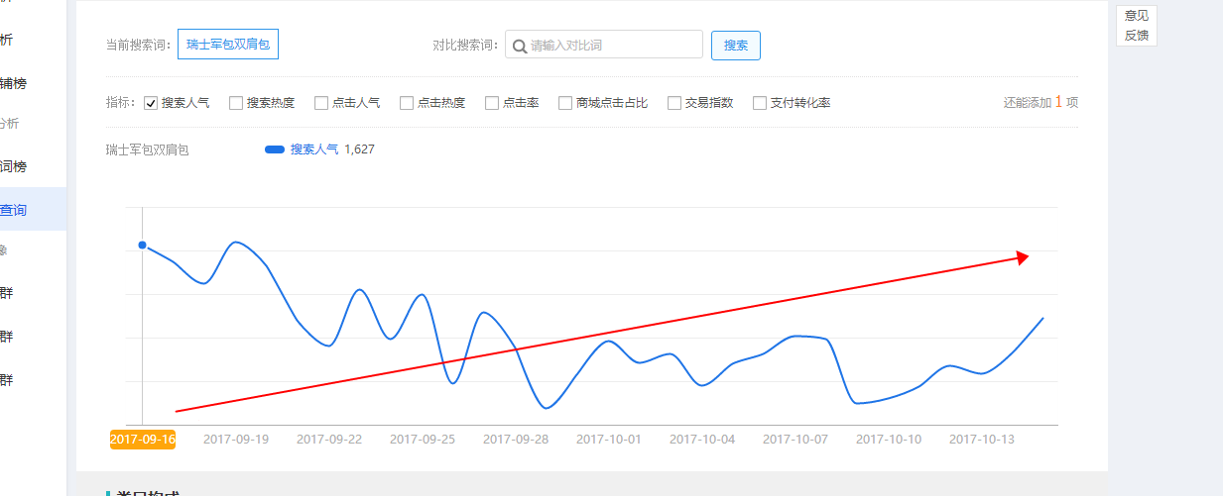Screen dimensions: 1223x496
Task: Open the 意见反馈 feedback button
Action: pyautogui.click(x=1136, y=26)
